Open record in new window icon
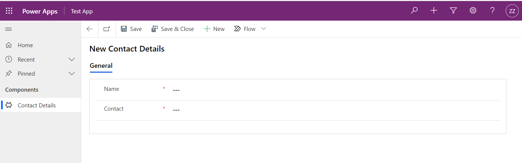Image resolution: width=522 pixels, height=163 pixels. coord(107,29)
